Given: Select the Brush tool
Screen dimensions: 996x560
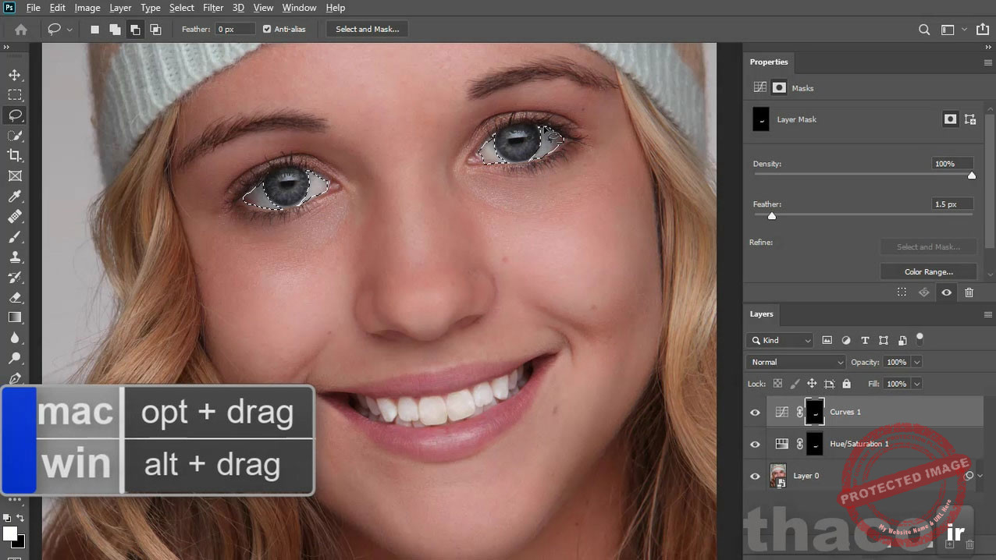Looking at the screenshot, I should tap(16, 236).
